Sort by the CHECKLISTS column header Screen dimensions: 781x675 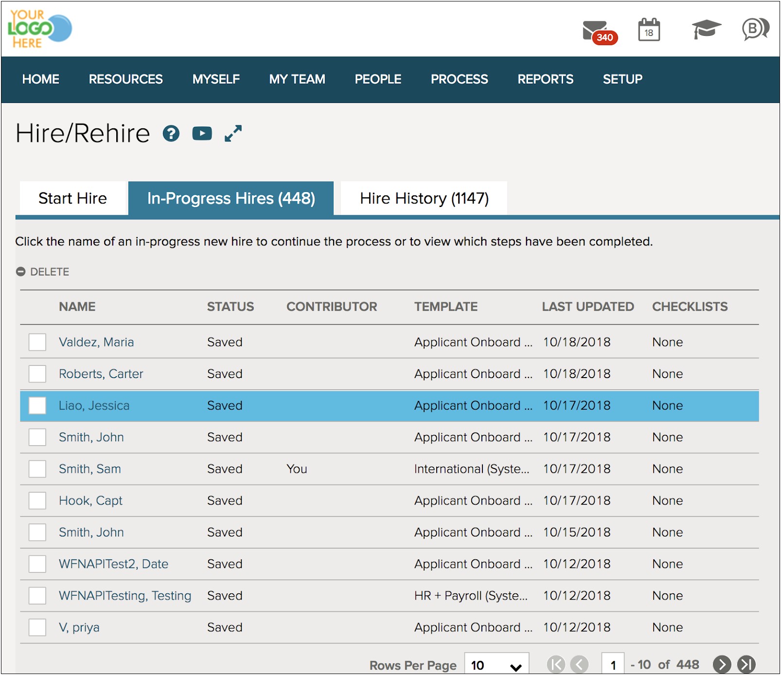click(690, 307)
